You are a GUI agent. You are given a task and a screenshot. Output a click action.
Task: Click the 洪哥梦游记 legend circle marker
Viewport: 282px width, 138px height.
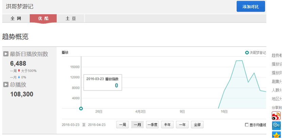[247, 53]
